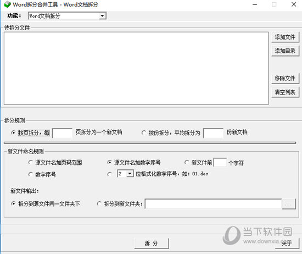302x254 pixels.
Task: Focus the 个字符 count input field
Action: point(220,162)
